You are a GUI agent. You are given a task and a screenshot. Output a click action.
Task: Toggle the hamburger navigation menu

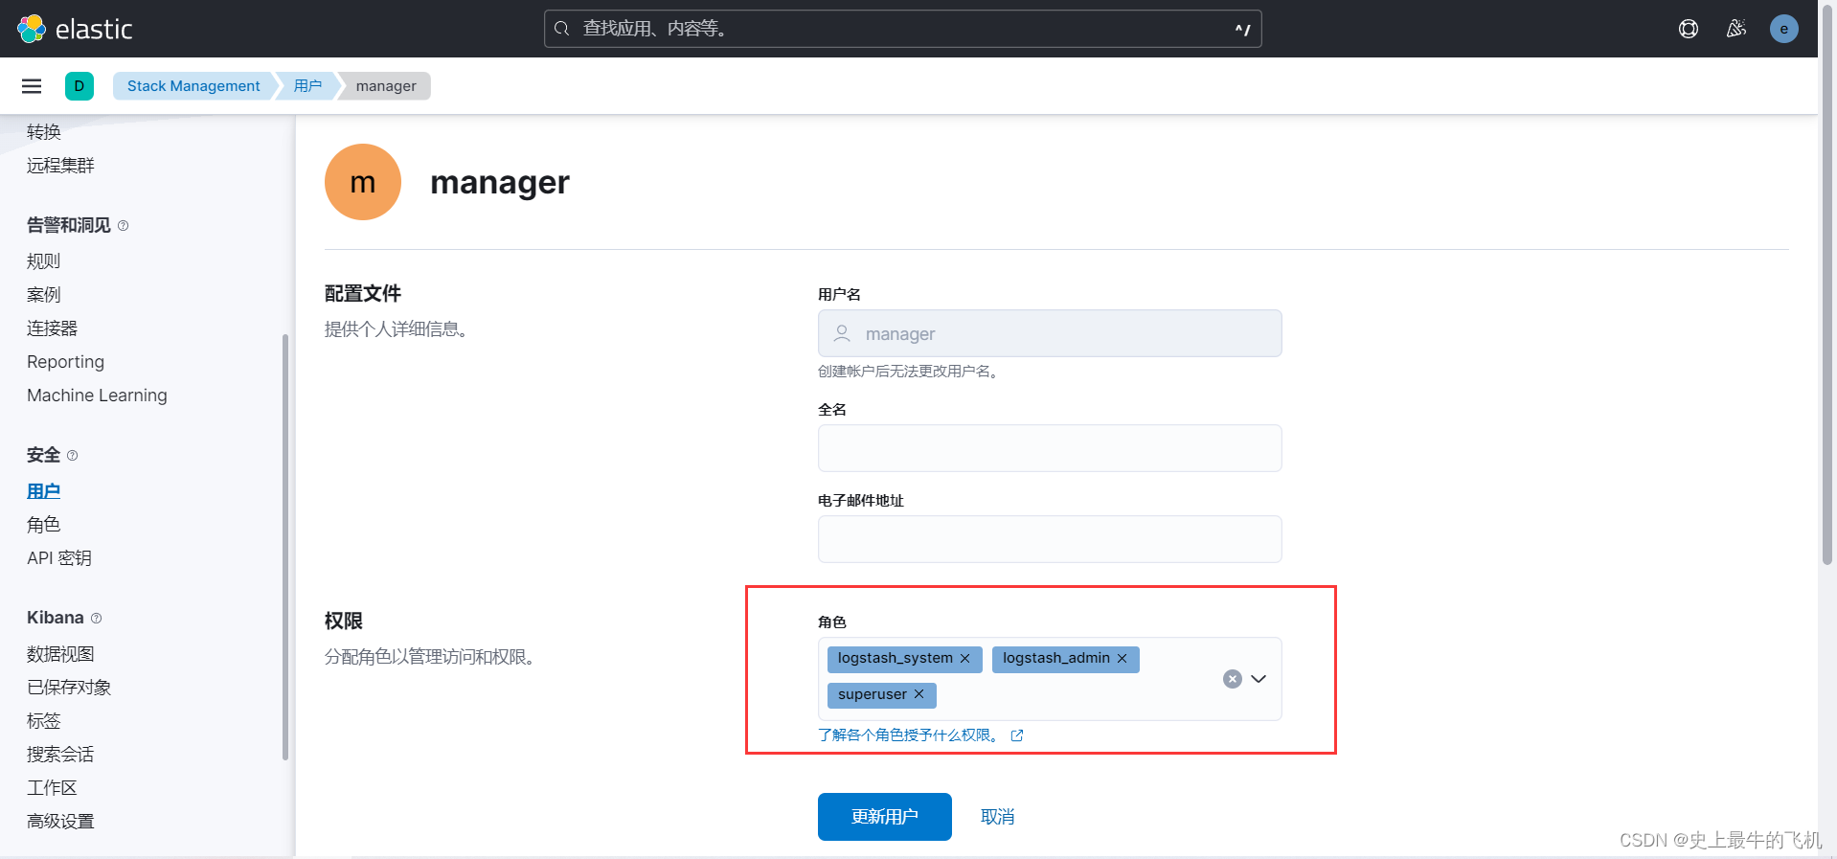[x=32, y=86]
